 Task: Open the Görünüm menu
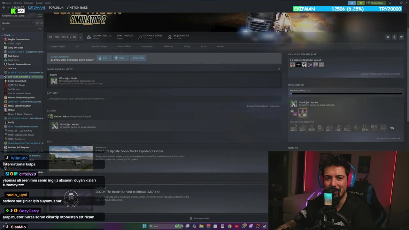click(x=17, y=3)
